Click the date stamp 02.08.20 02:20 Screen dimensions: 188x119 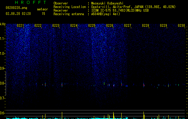click(x=18, y=14)
